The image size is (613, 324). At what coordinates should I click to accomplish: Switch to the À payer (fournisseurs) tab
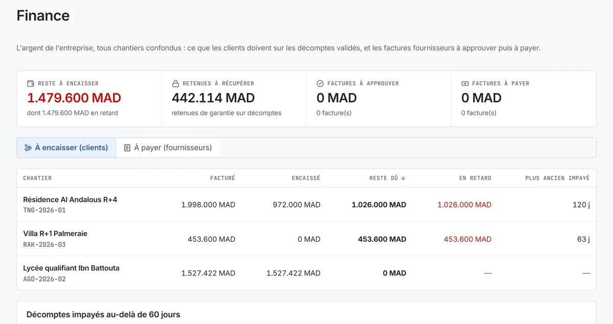[168, 148]
